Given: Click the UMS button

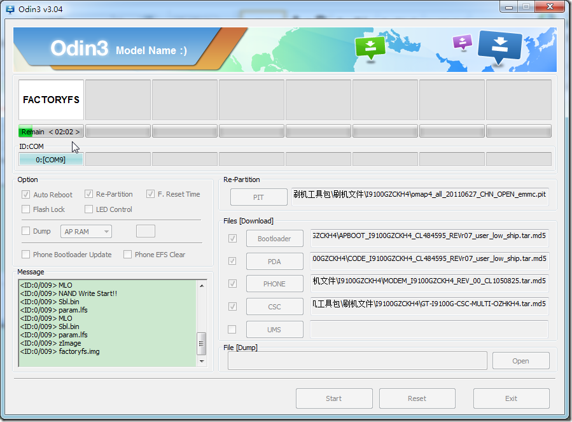Looking at the screenshot, I should pos(275,330).
